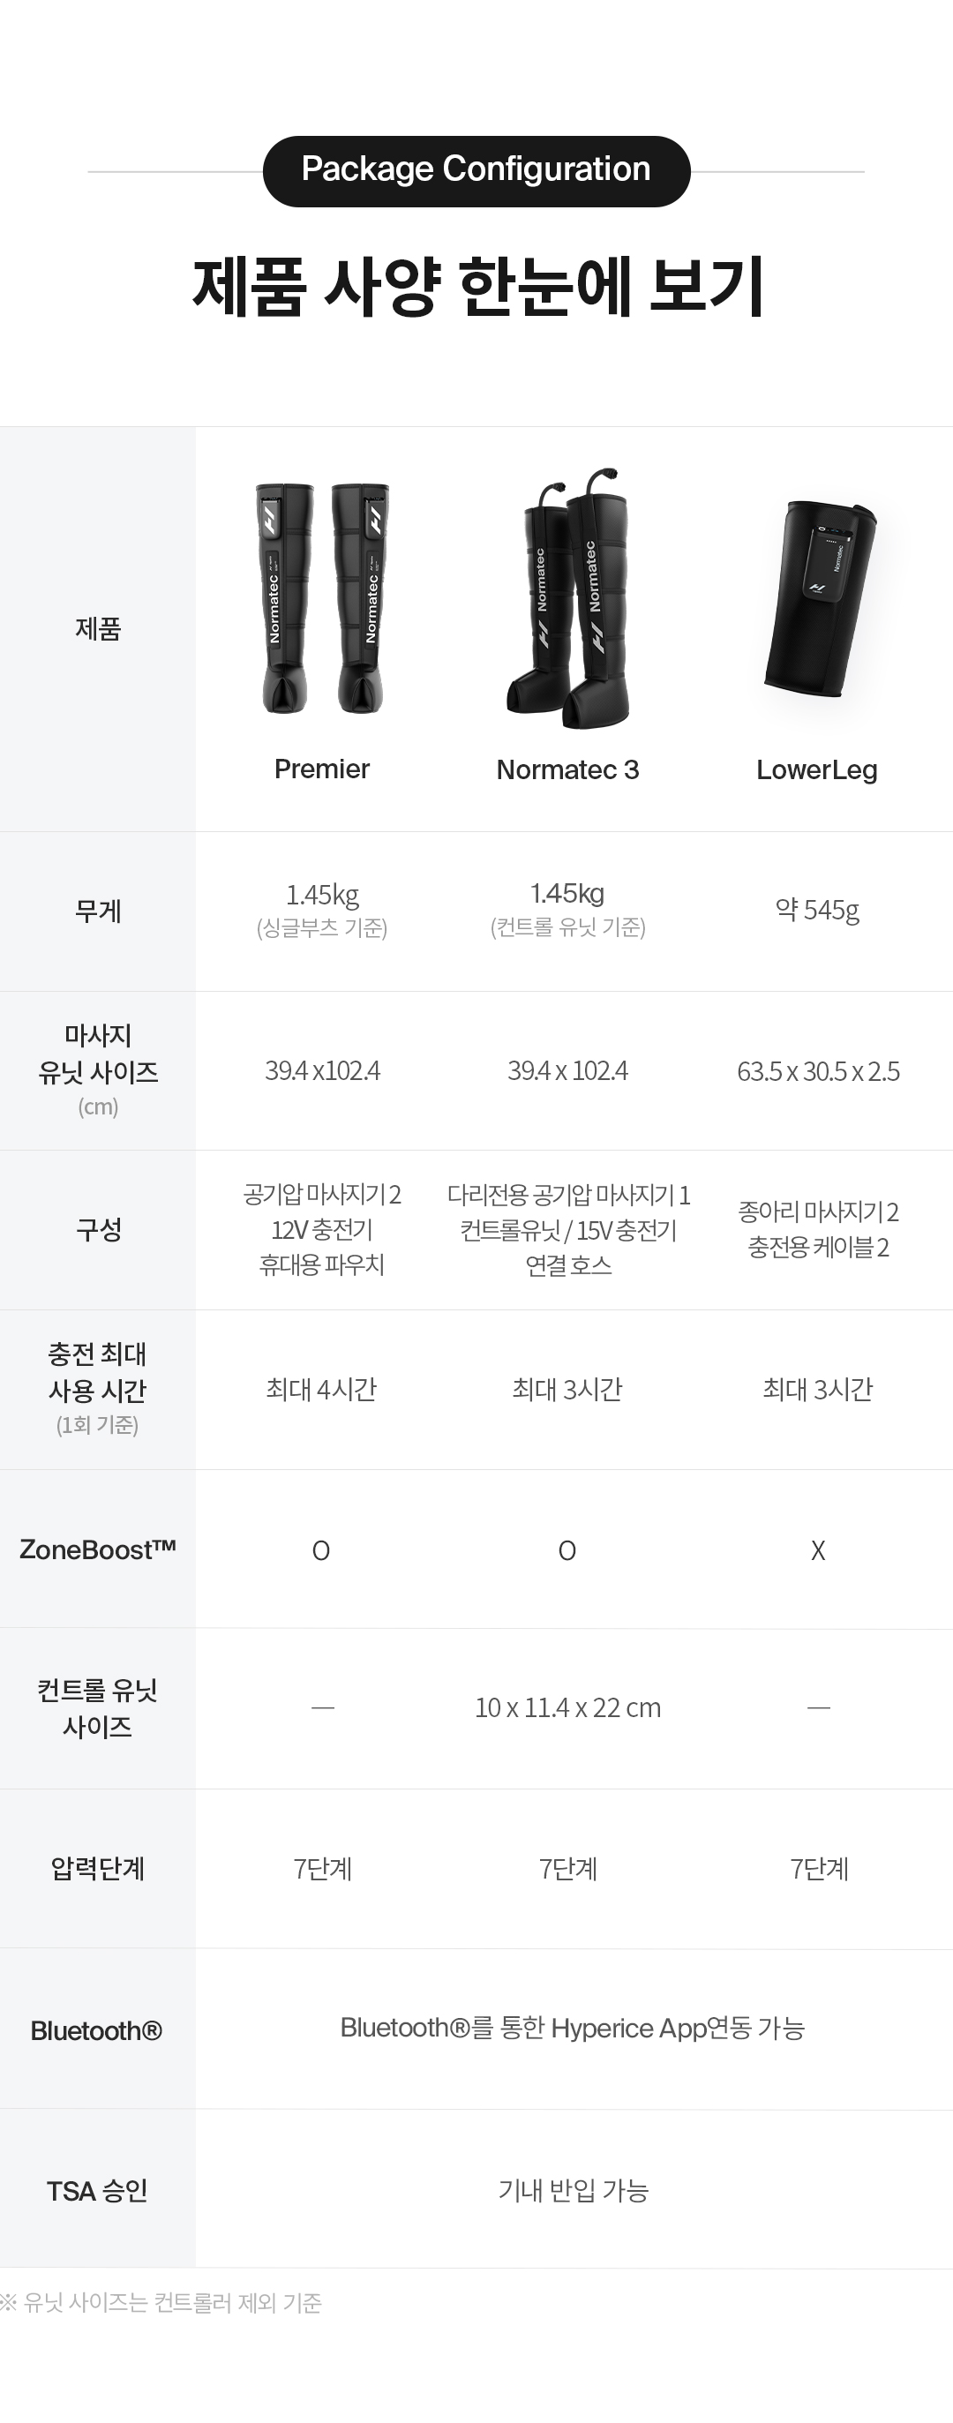Click the 최대 4시간 usage time cell
This screenshot has width=953, height=2423.
pos(321,1389)
